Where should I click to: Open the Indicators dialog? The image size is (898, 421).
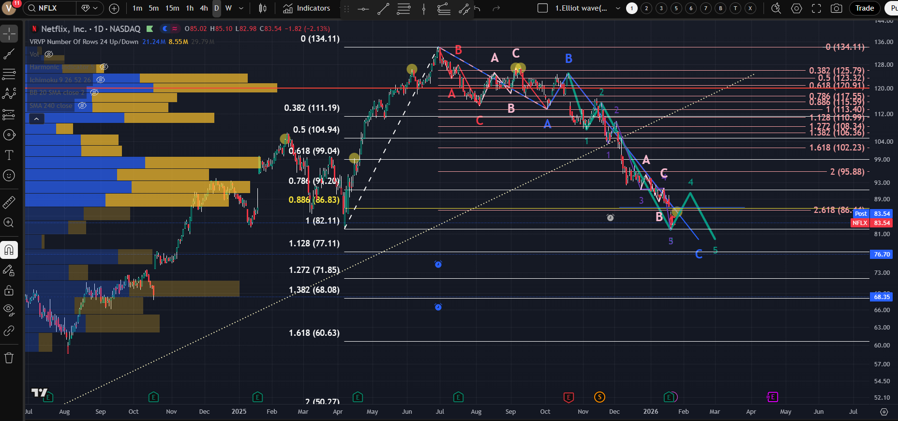(307, 8)
